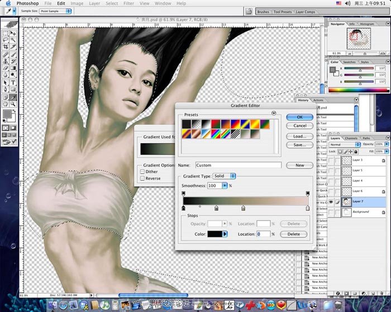Click the active Delete button beside Color
This screenshot has height=312, width=391.
pos(293,234)
